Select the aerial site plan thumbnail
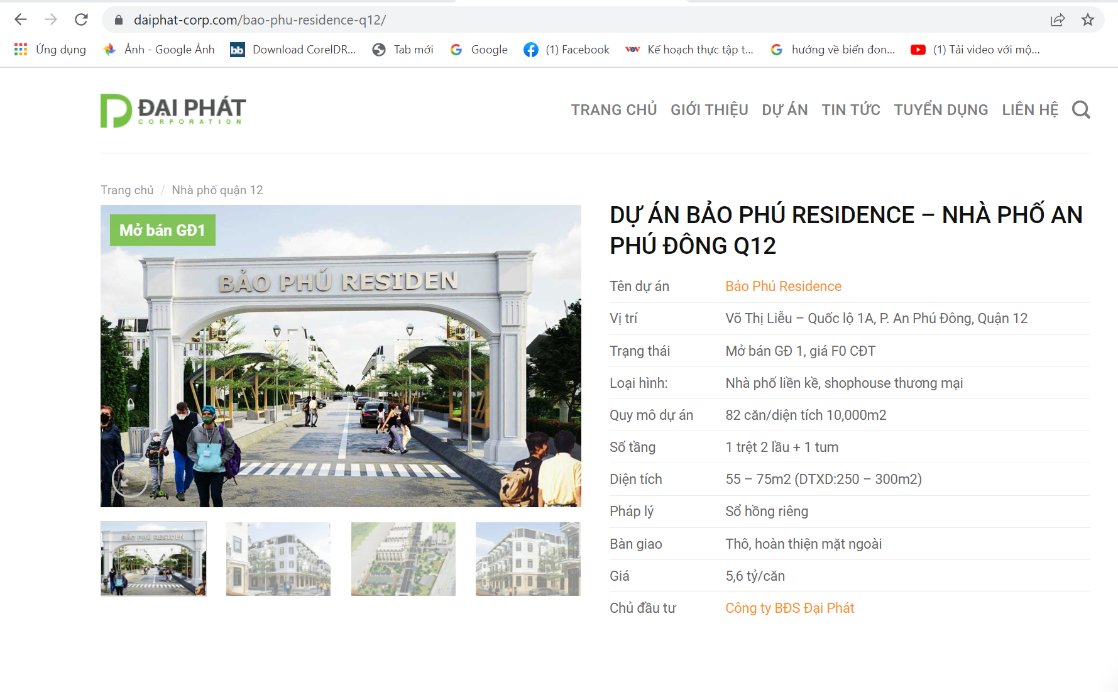The height and width of the screenshot is (692, 1118). (403, 559)
